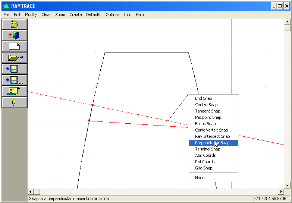Screen dimensions: 292x203
Task: Open a file via the folder icon
Action: tap(14, 58)
